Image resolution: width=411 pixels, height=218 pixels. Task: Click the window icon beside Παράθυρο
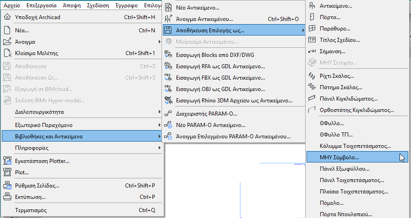312,29
